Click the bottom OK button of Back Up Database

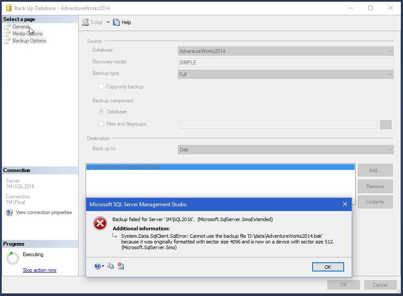(x=343, y=285)
